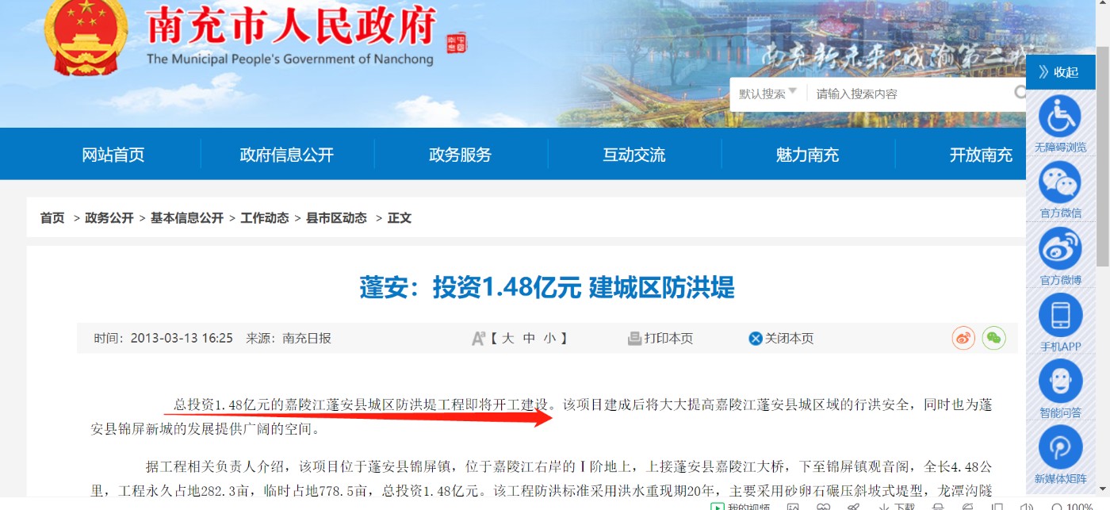This screenshot has width=1110, height=510.
Task: Set font size to 大
Action: [507, 339]
